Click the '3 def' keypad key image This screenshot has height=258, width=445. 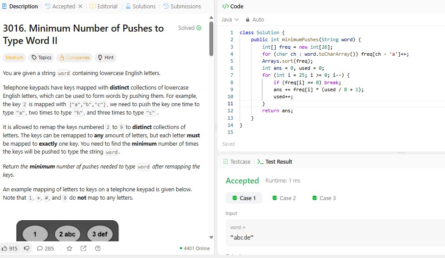coord(100,234)
